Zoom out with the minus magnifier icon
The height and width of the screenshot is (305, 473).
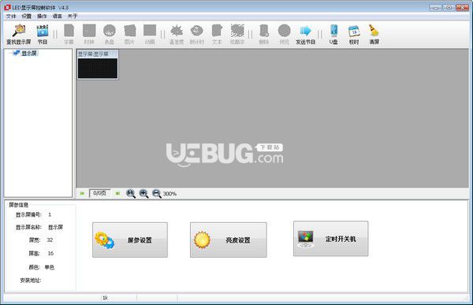pyautogui.click(x=157, y=193)
